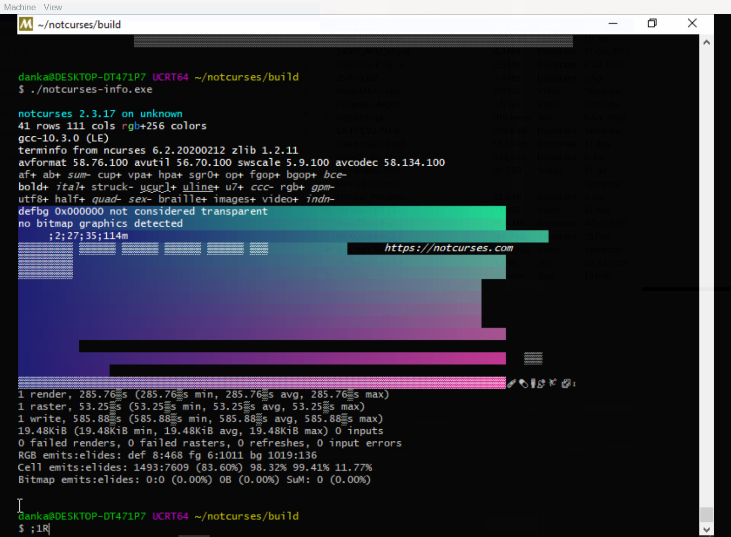Click the ./notcurses-info.exe command line
Image resolution: width=731 pixels, height=537 pixels.
[85, 89]
